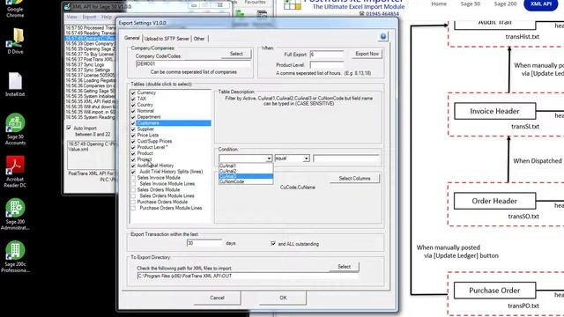Open the Home link on the website
564x317 pixels.
[439, 4]
